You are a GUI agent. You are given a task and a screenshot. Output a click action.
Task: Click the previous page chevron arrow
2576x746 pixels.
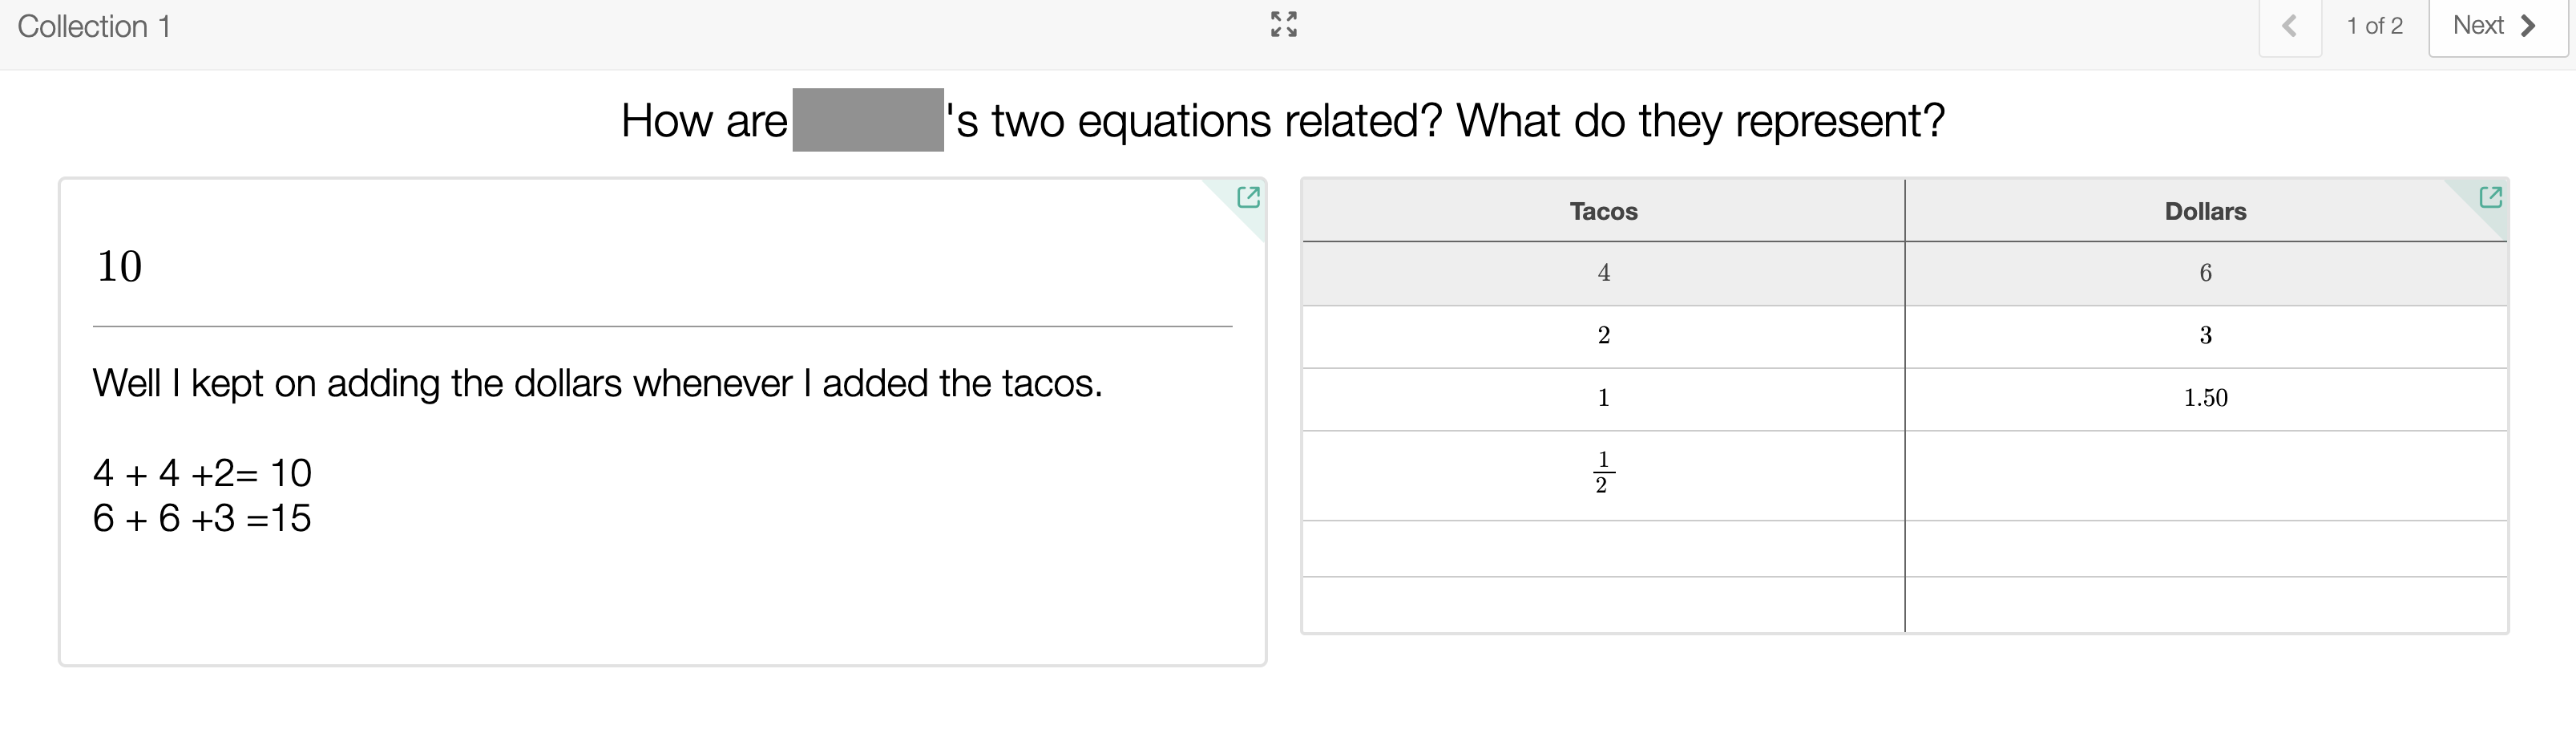click(2289, 26)
